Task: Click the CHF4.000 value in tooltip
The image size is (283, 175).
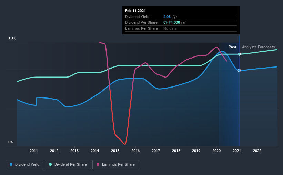Action: (172, 22)
